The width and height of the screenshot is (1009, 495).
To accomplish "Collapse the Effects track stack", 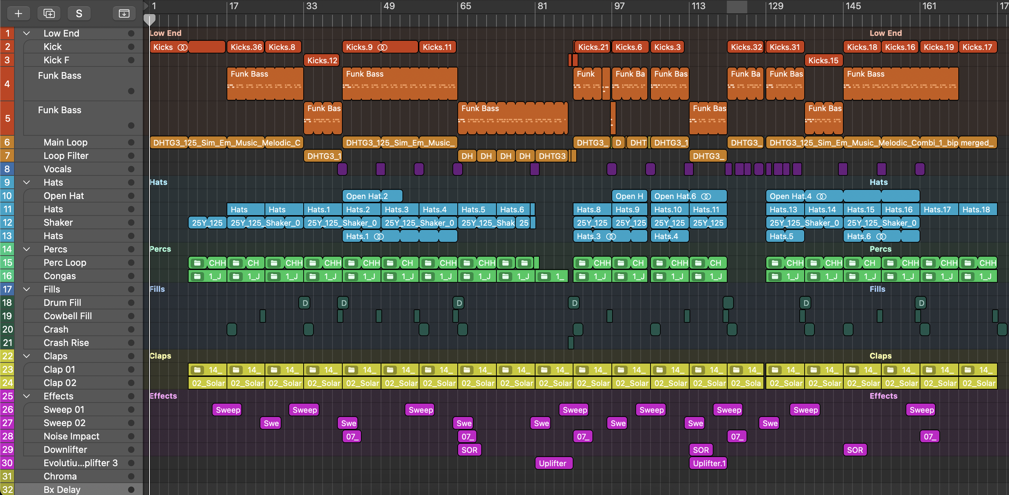I will coord(27,396).
